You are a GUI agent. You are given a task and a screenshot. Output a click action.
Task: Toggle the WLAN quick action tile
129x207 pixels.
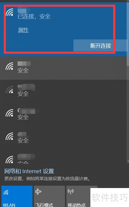click(17, 196)
